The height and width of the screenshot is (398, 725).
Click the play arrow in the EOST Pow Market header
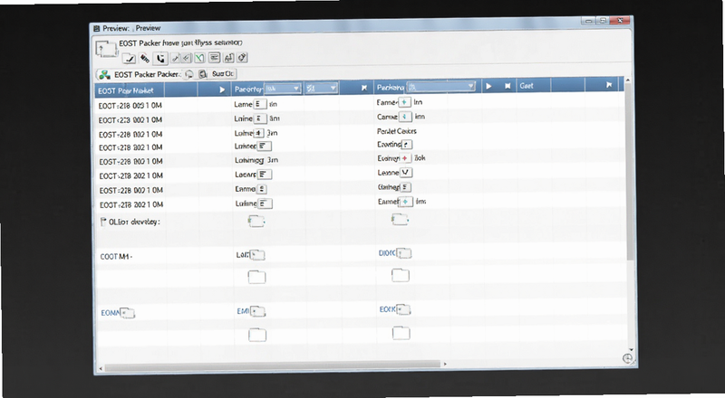pyautogui.click(x=222, y=90)
